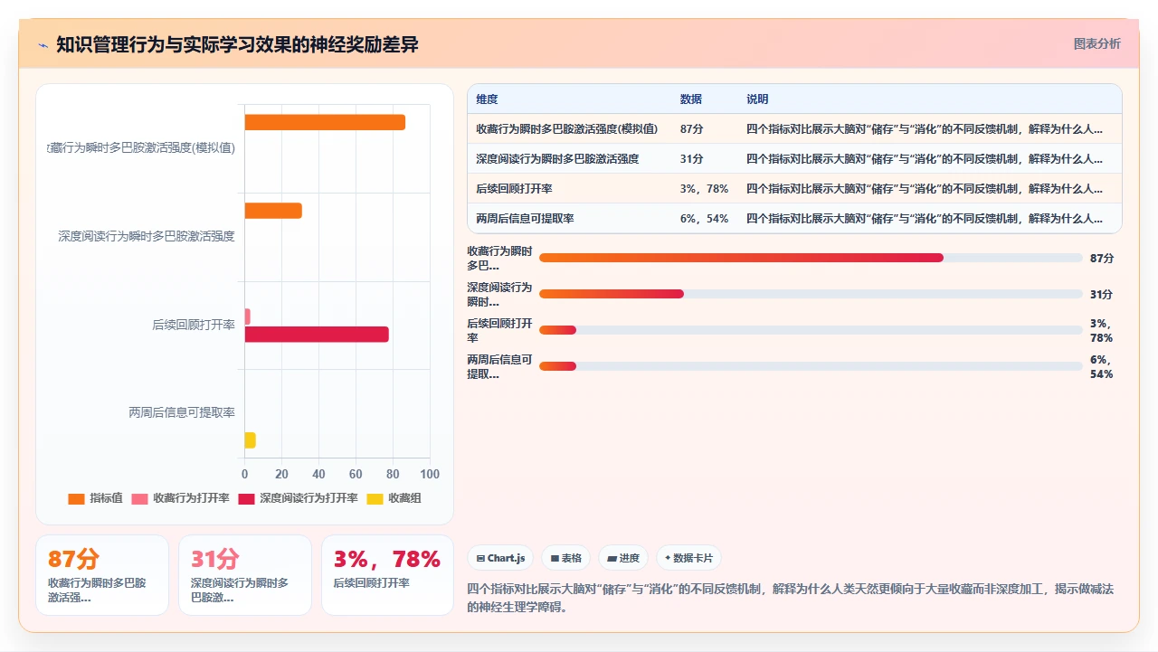Select the Chart.js tag
1158x652 pixels.
click(x=500, y=558)
